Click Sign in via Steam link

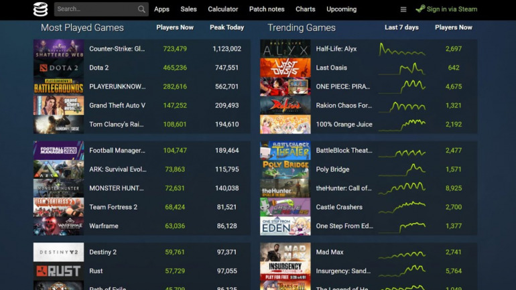(x=452, y=9)
